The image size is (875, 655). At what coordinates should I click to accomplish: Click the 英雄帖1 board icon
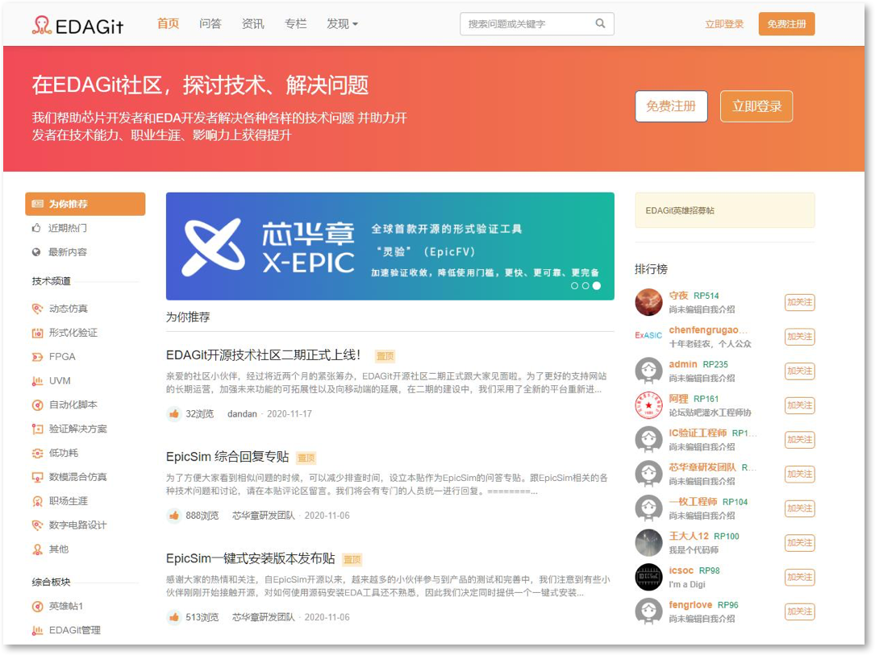(37, 607)
